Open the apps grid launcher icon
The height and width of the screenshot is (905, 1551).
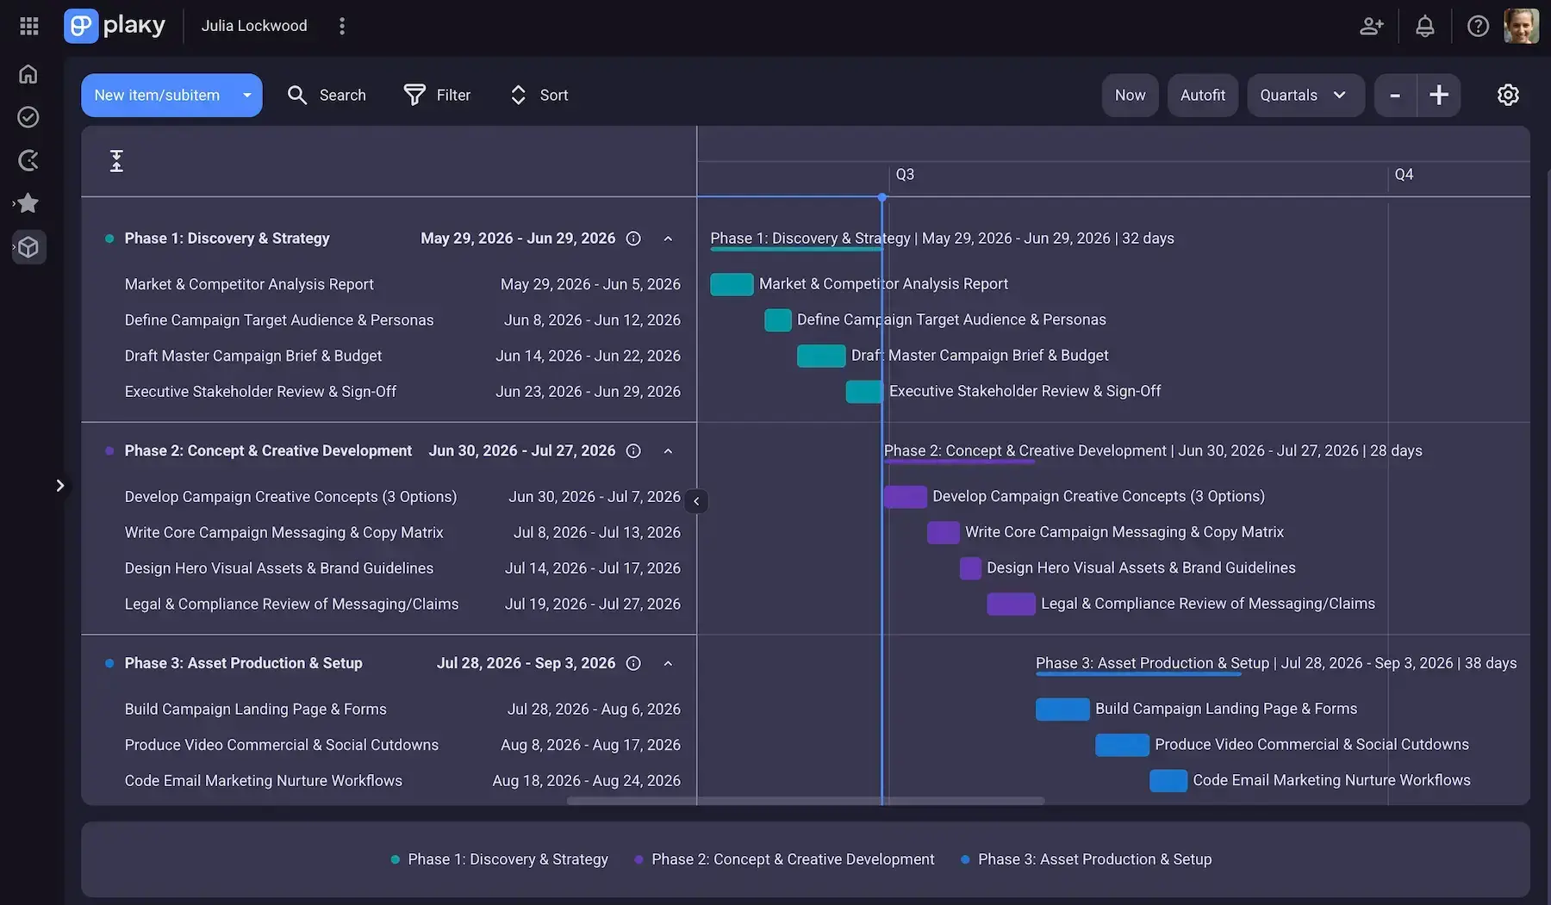pyautogui.click(x=29, y=26)
